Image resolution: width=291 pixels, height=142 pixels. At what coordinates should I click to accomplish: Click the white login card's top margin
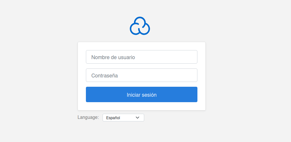(141, 46)
